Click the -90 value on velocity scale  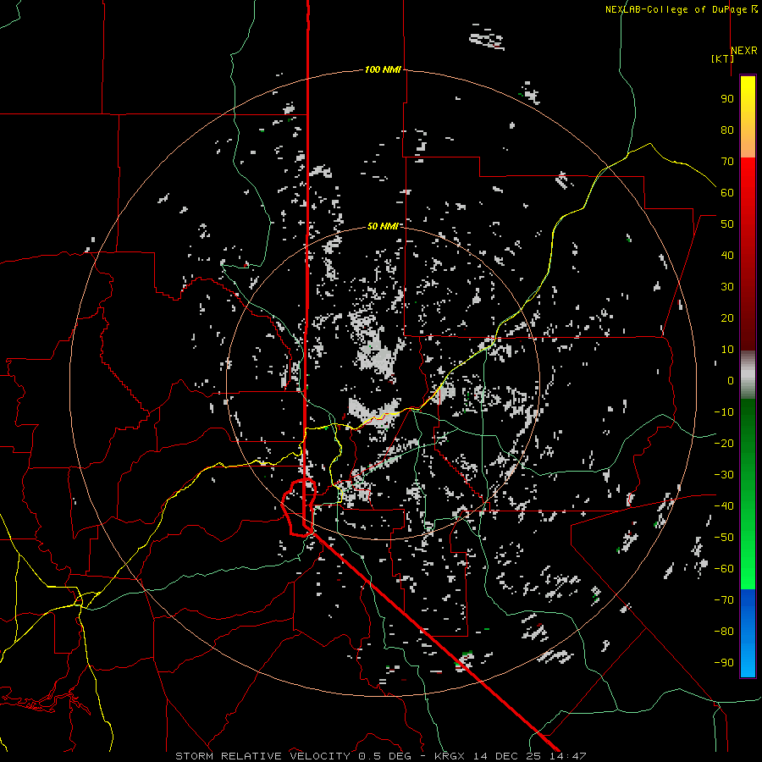[x=724, y=663]
